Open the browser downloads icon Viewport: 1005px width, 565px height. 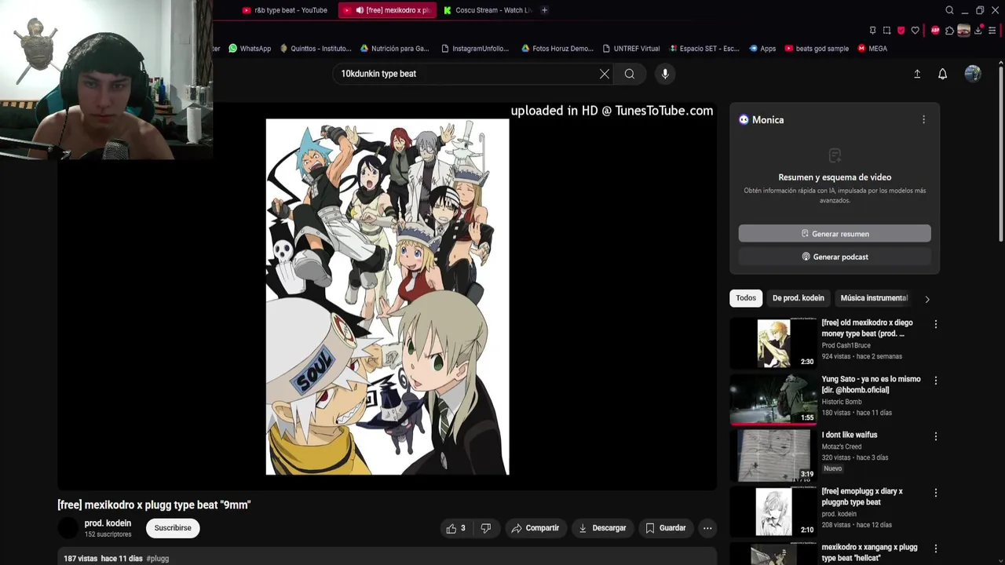point(978,31)
